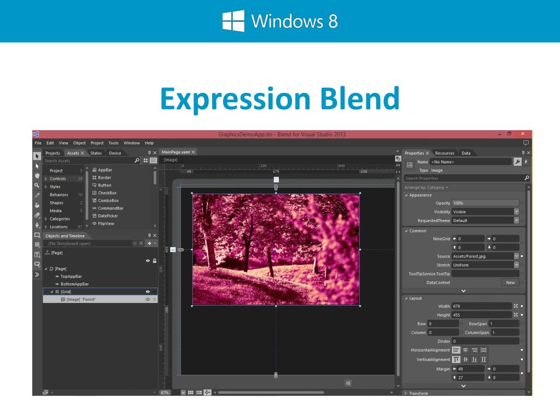The image size is (560, 420).
Task: Switch to the Data tab
Action: pyautogui.click(x=466, y=153)
